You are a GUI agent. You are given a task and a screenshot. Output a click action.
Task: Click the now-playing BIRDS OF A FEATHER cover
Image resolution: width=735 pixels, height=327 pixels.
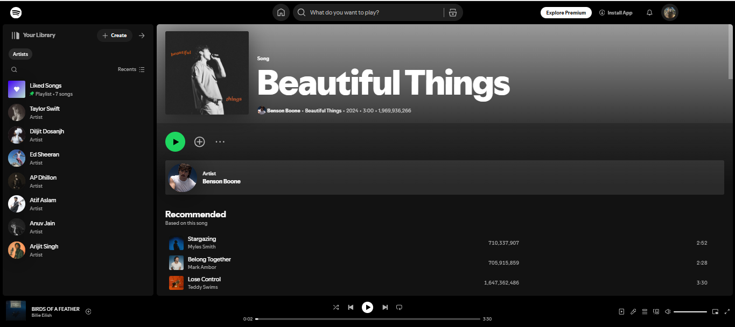16,311
